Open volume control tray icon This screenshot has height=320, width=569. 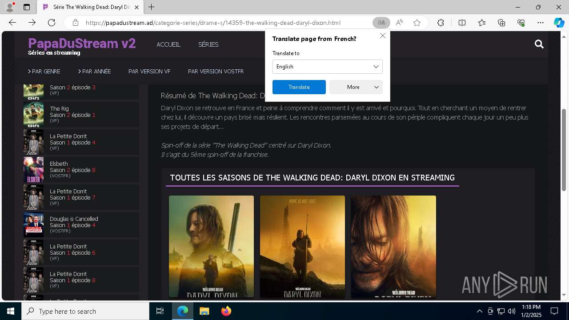(x=511, y=311)
